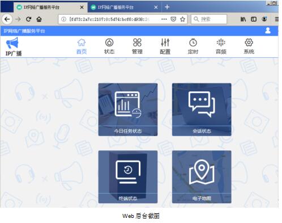The height and width of the screenshot is (223, 282).
Task: Click the browser reload button
Action: [29, 19]
